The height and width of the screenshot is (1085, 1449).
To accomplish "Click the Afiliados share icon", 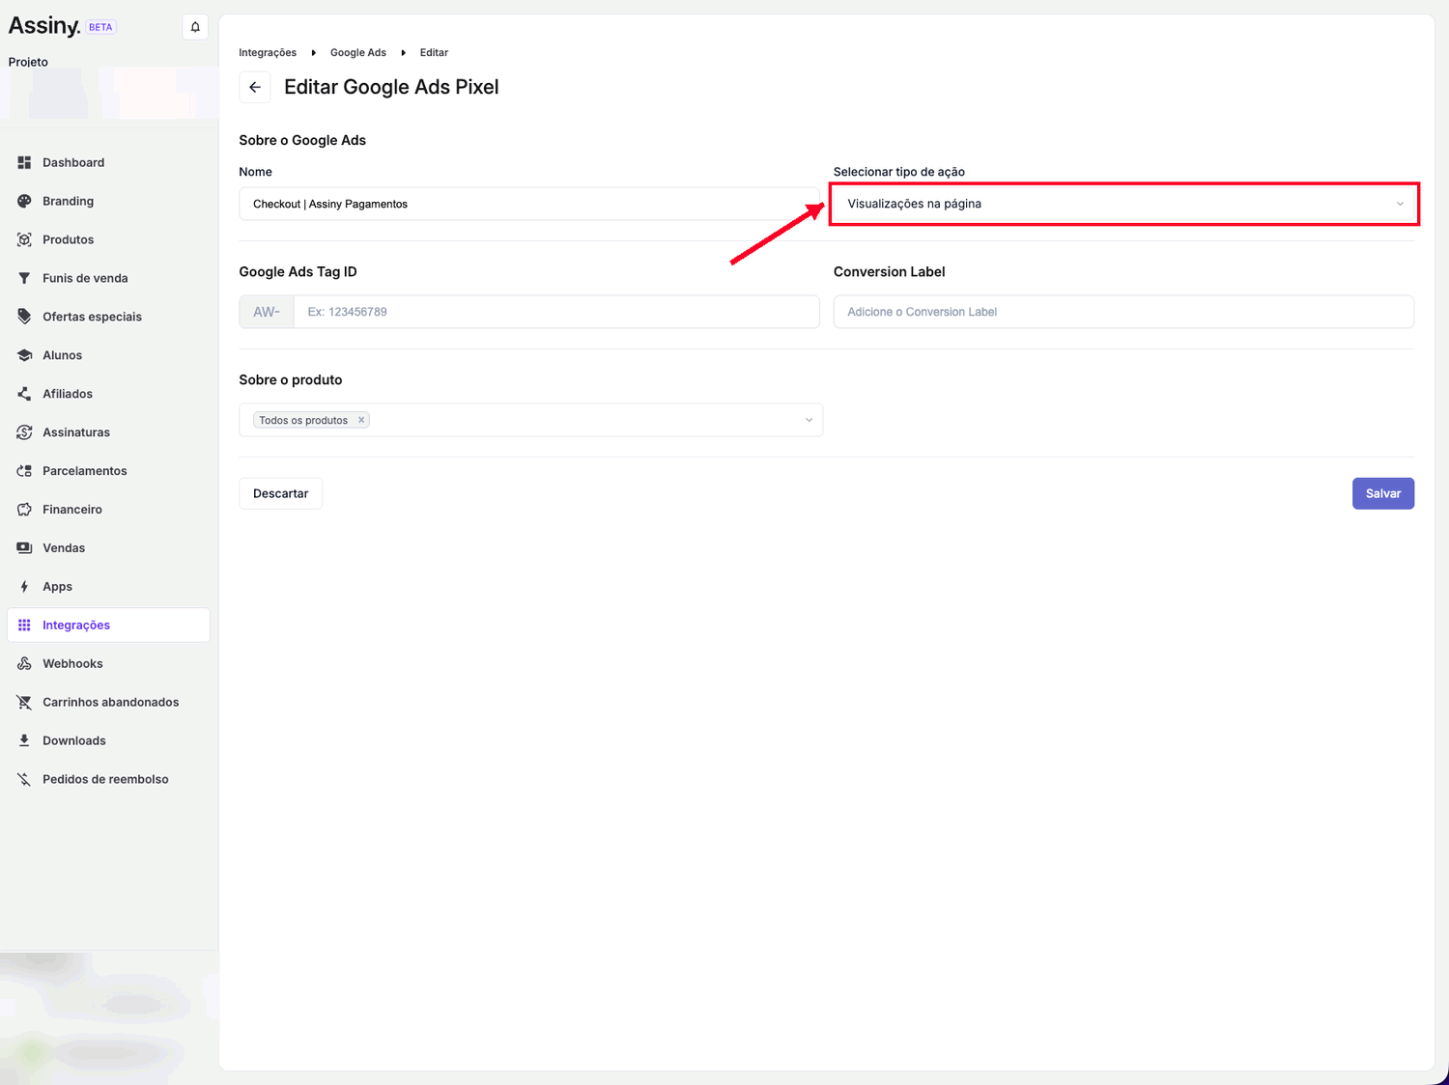I will pyautogui.click(x=24, y=394).
